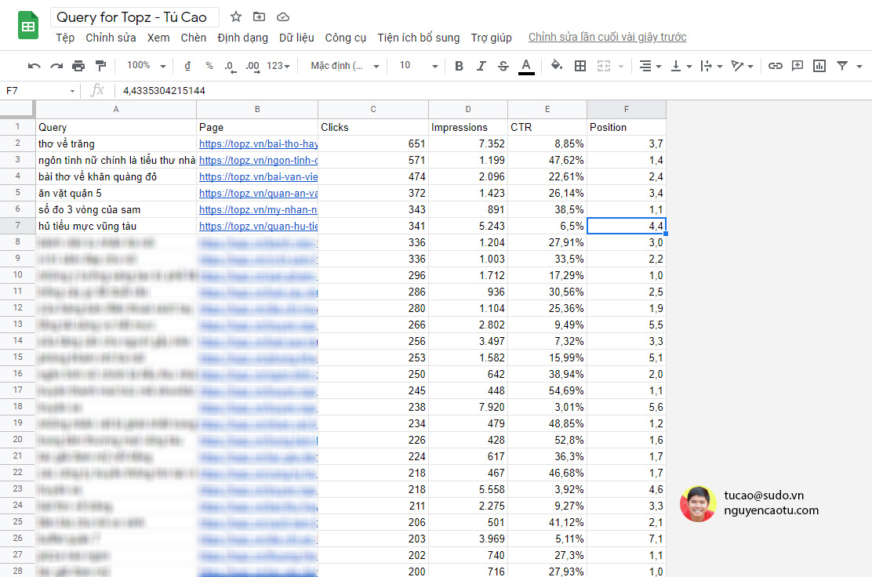Open the Dữ liệu menu
This screenshot has width=872, height=577.
coord(296,37)
